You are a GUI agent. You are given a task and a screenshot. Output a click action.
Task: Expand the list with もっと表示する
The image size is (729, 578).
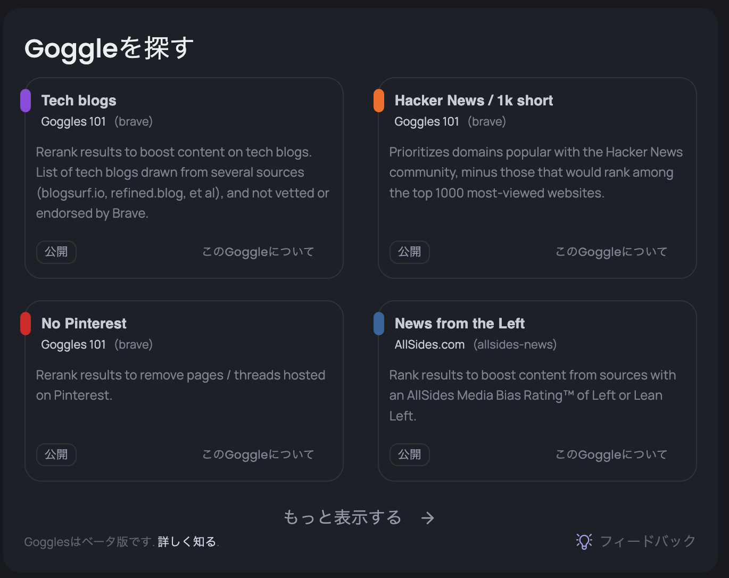(x=343, y=517)
